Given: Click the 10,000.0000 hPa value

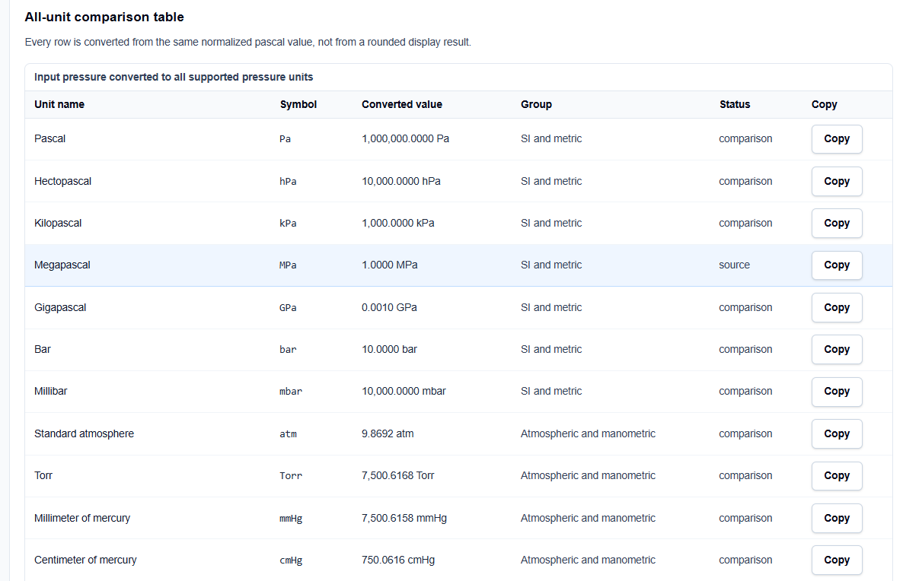Looking at the screenshot, I should pyautogui.click(x=400, y=181).
